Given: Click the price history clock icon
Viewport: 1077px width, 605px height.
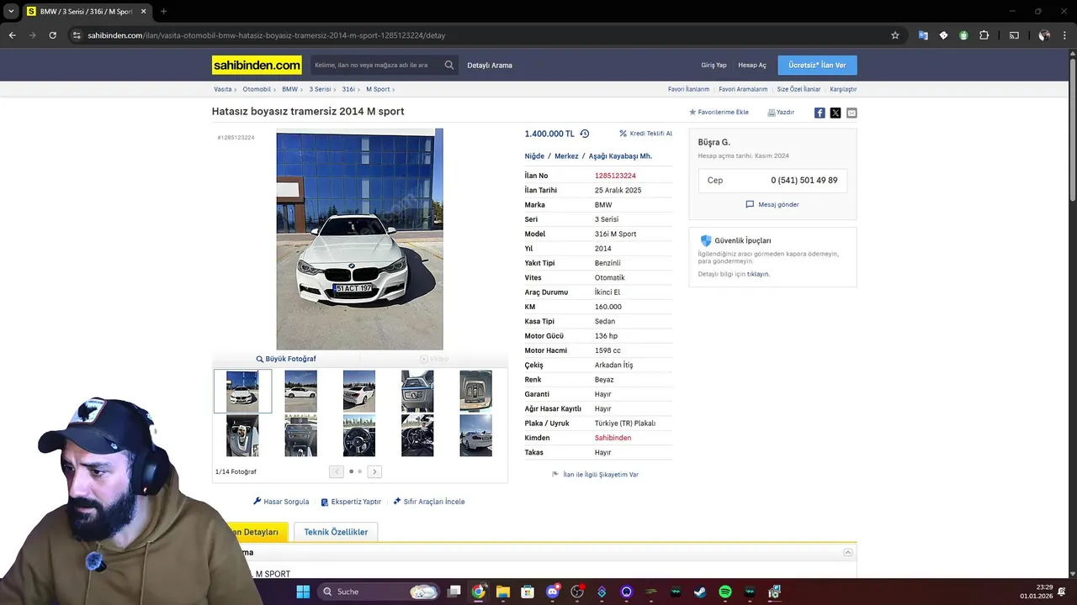Looking at the screenshot, I should tap(585, 134).
